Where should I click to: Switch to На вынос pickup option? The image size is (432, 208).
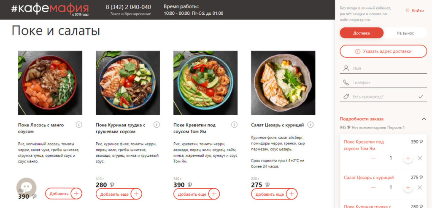(405, 33)
